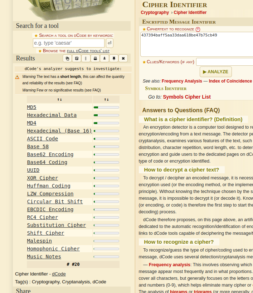Sort results by cipher name column
The image size is (253, 293).
click(59, 100)
